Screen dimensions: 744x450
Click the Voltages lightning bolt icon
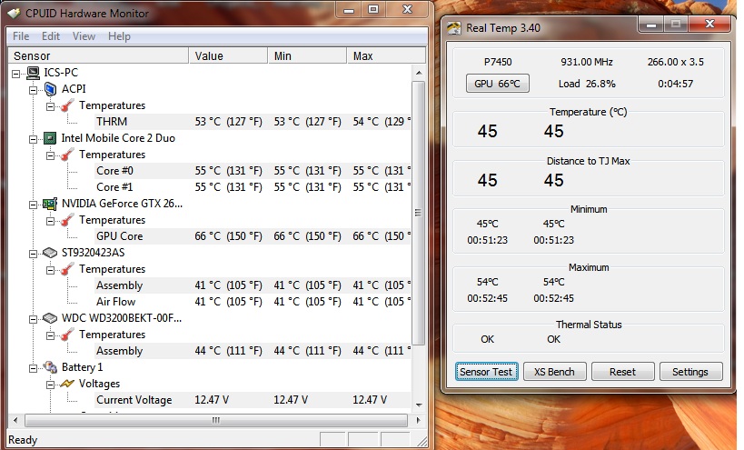pyautogui.click(x=67, y=384)
